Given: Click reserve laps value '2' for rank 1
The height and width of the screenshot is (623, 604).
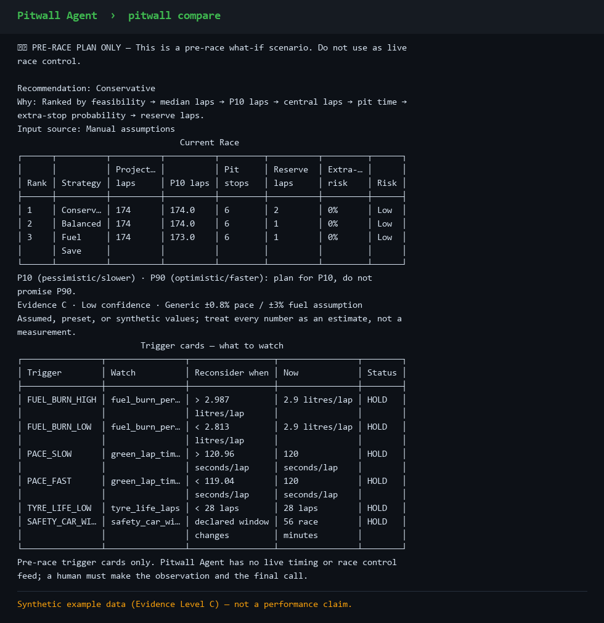Looking at the screenshot, I should (x=276, y=210).
